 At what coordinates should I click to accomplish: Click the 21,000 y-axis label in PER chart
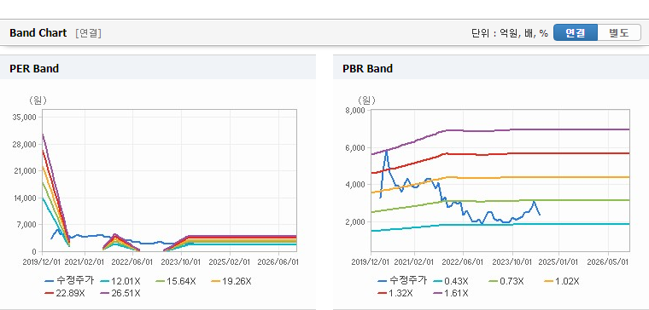26,171
